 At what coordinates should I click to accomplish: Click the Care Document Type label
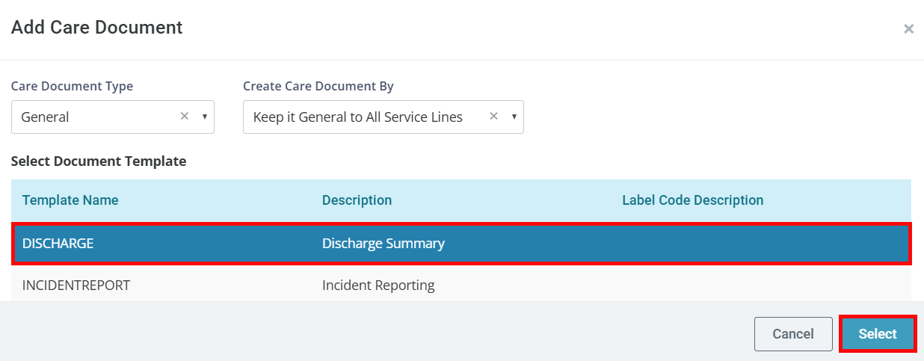(x=72, y=86)
